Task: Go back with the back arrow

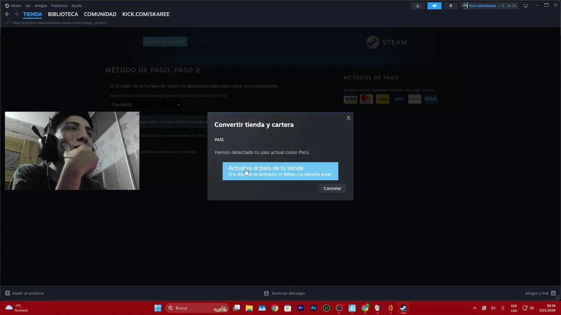Action: coord(7,14)
